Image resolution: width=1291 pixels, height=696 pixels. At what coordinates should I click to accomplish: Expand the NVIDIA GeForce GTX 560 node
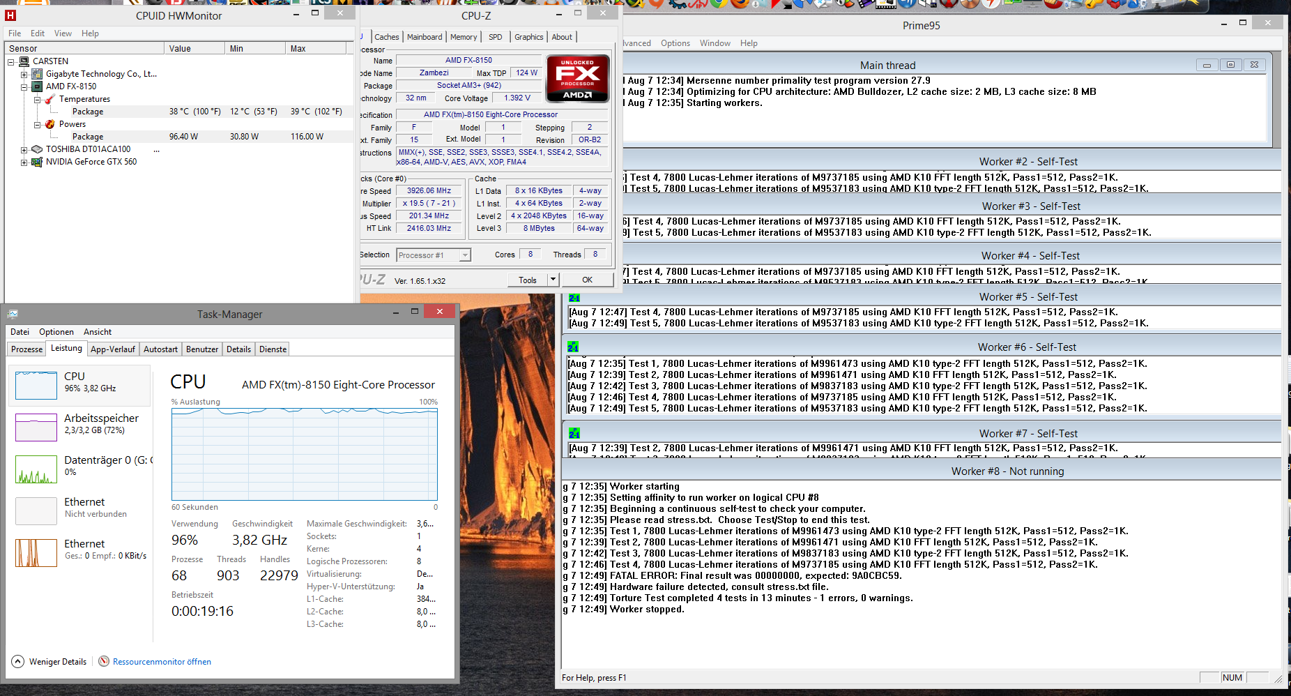[x=24, y=162]
